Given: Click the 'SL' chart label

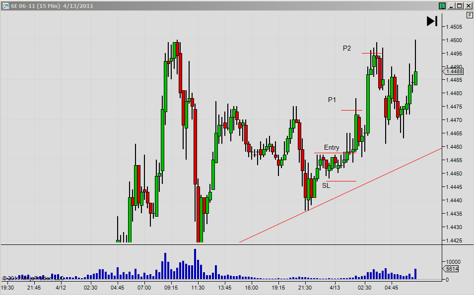Looking at the screenshot, I should pos(326,186).
